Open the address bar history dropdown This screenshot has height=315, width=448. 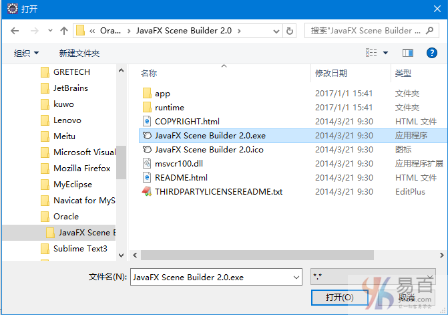(276, 31)
